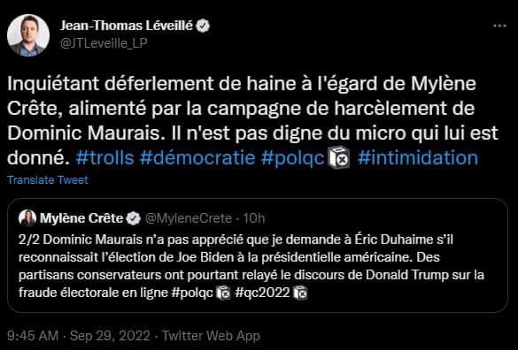518x350 pixels.
Task: Open the #polqc hashtag in main tweet
Action: tap(292, 157)
